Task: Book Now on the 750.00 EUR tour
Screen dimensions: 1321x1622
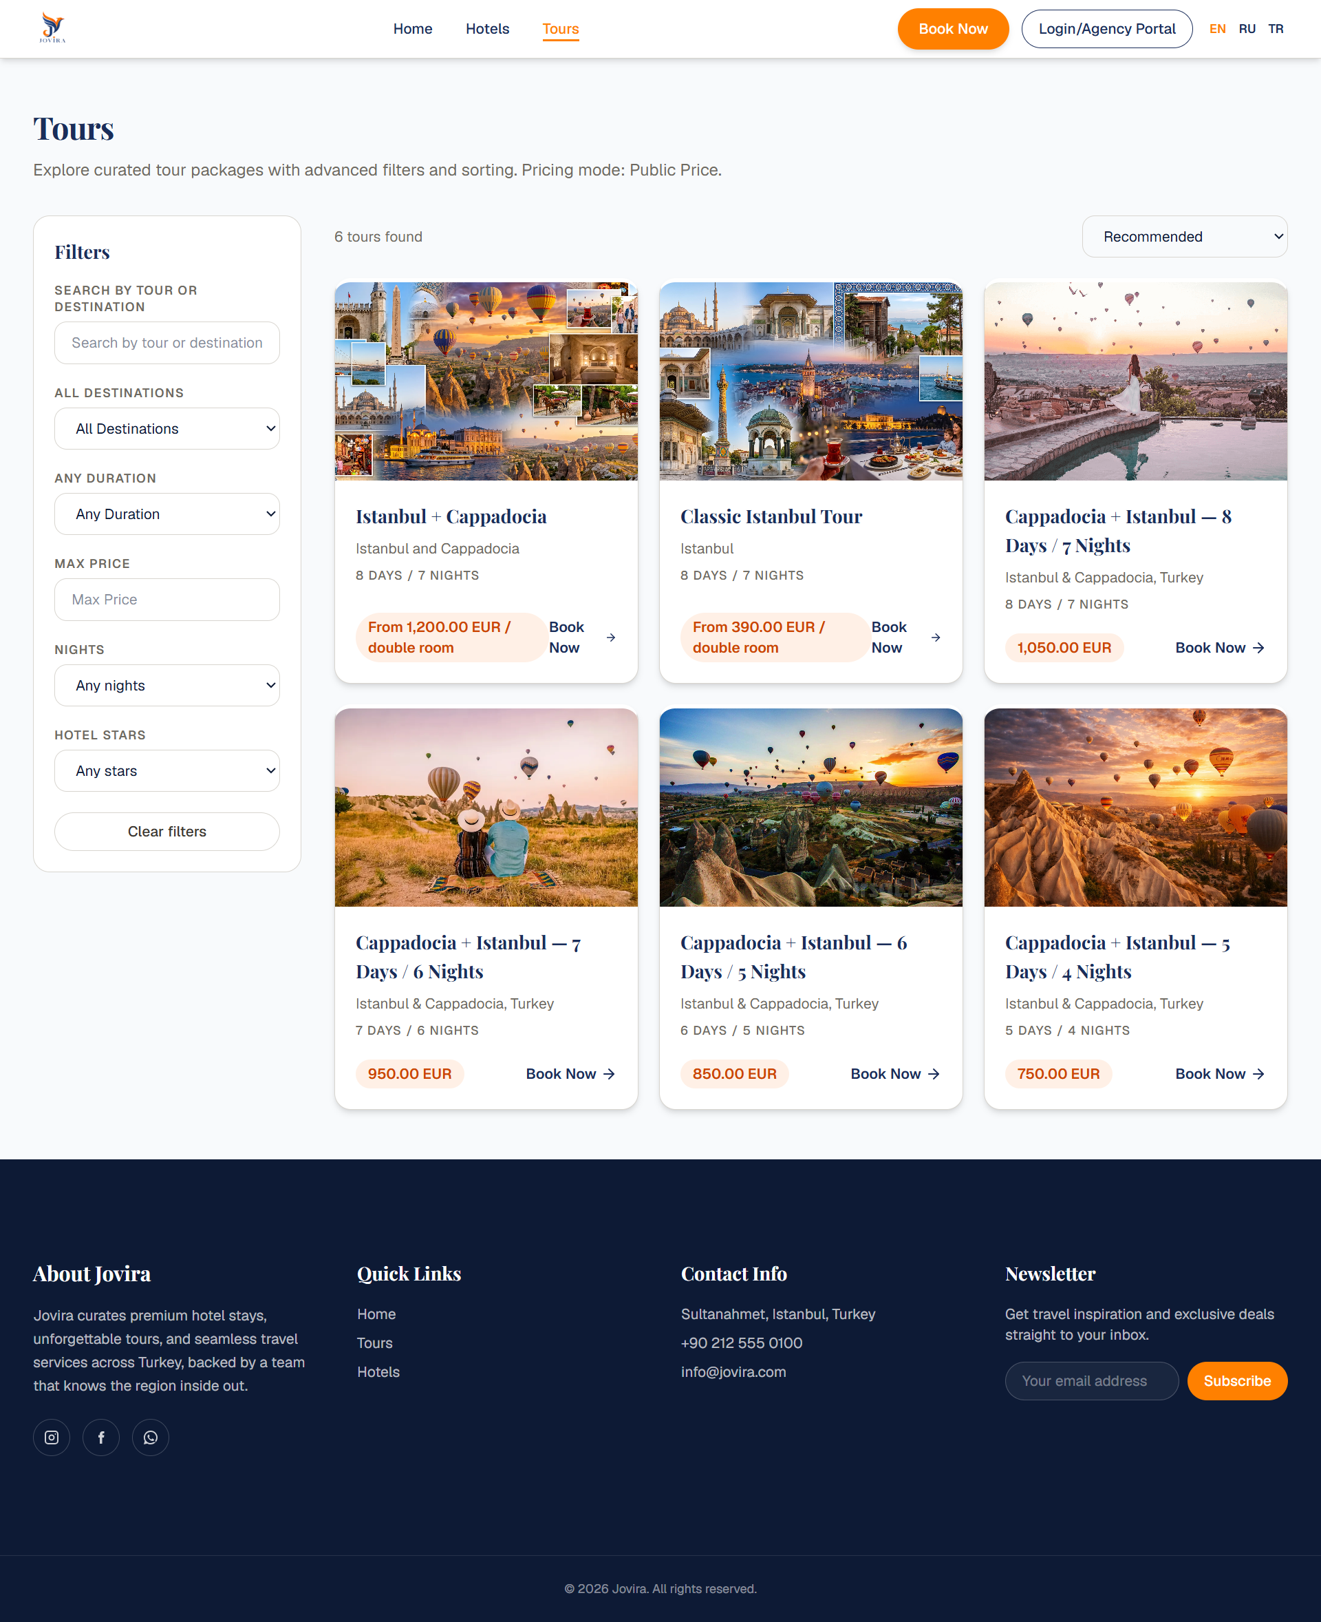Action: pyautogui.click(x=1220, y=1074)
